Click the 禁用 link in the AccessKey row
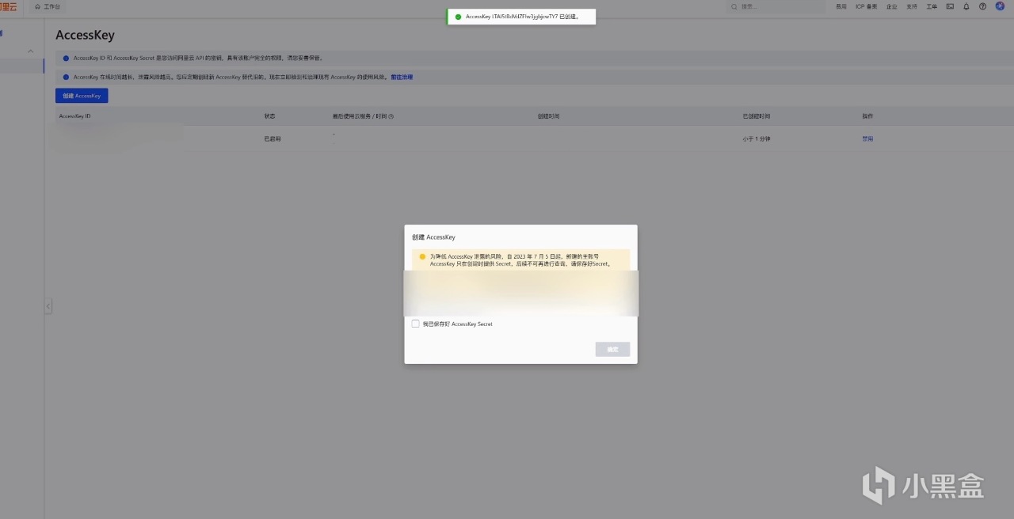Image resolution: width=1014 pixels, height=519 pixels. 867,138
